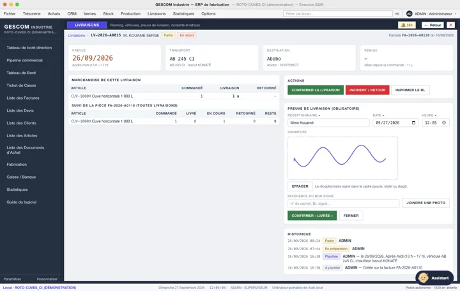
Task: Click the red Incident / Retour button
Action: click(x=367, y=90)
